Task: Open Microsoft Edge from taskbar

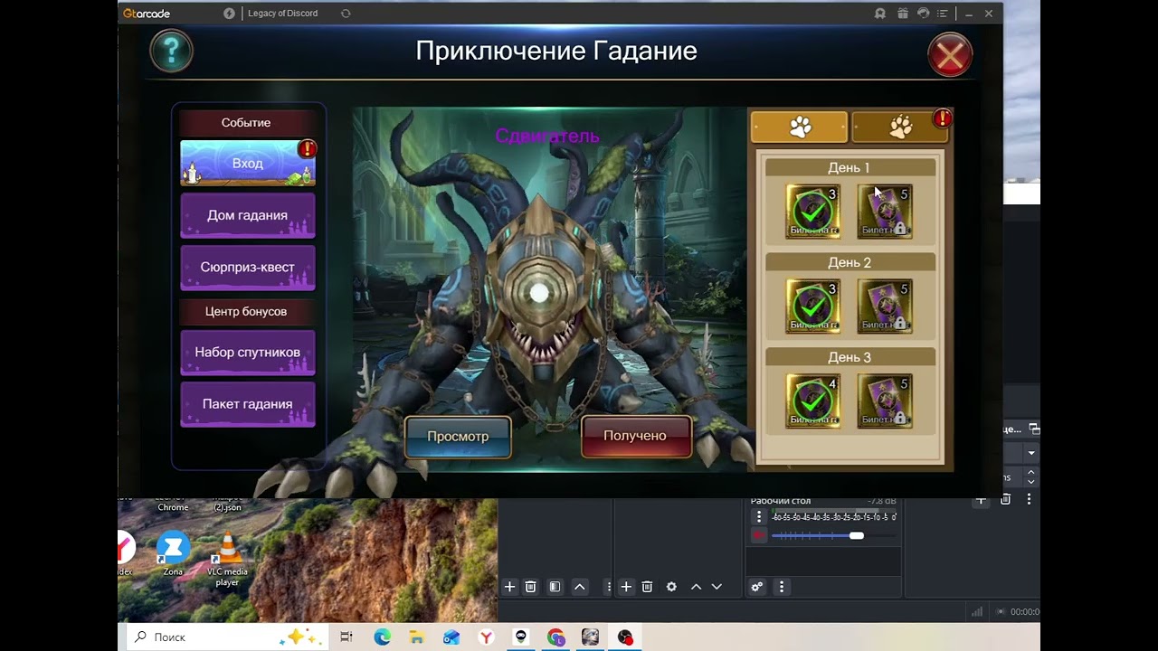Action: coord(382,637)
